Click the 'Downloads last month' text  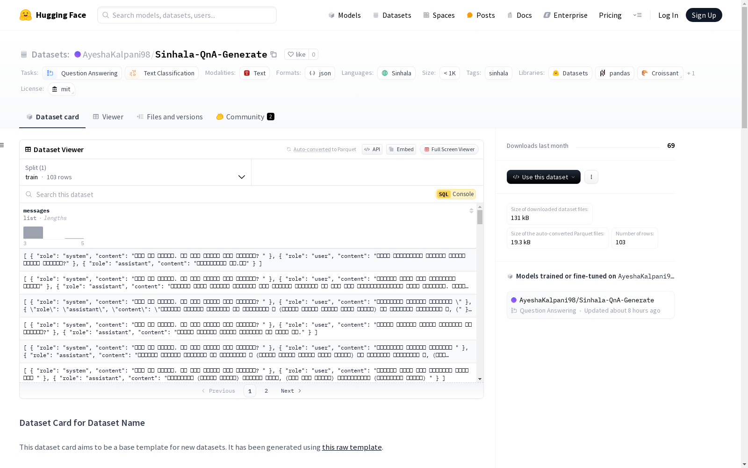tap(538, 146)
